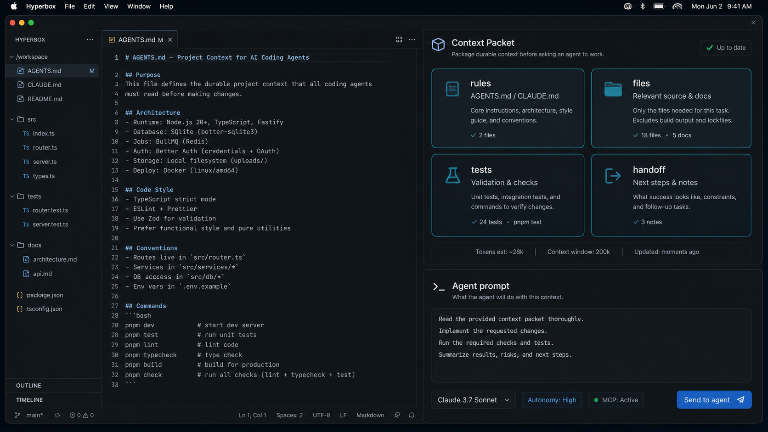
Task: Click Ln 1, Col 1 status entry
Action: point(252,415)
